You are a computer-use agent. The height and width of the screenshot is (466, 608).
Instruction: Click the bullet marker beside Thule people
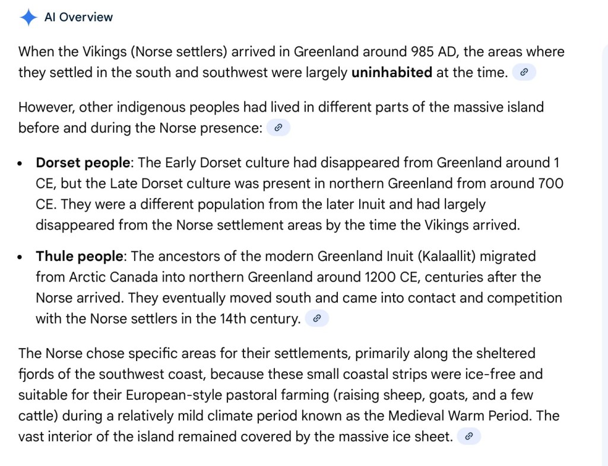(x=21, y=257)
